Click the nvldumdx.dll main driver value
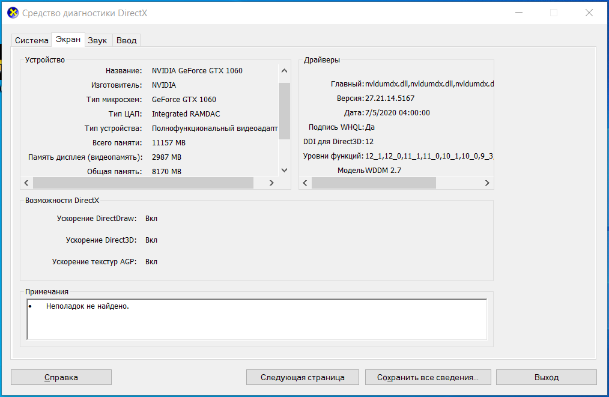The height and width of the screenshot is (397, 609). [x=429, y=84]
